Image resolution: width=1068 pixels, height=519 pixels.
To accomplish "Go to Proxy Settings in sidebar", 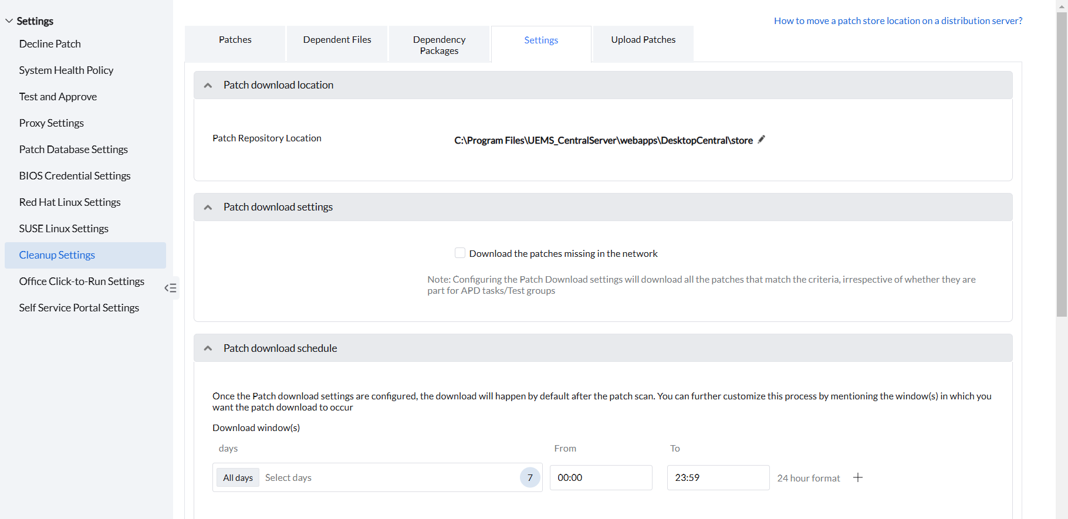I will click(52, 123).
